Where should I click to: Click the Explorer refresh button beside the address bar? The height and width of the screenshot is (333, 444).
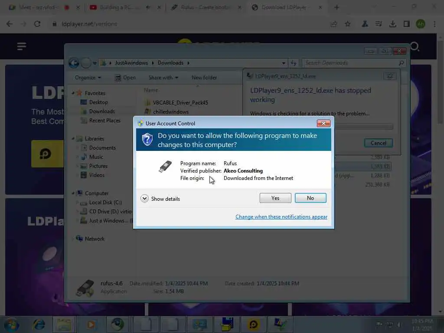click(294, 63)
